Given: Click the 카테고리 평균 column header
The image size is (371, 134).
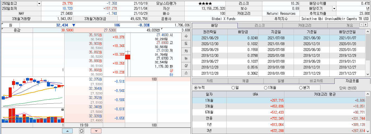Looking at the screenshot, I should tap(325, 94).
